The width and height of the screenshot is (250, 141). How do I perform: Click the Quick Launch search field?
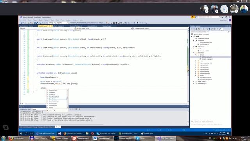pos(209,17)
